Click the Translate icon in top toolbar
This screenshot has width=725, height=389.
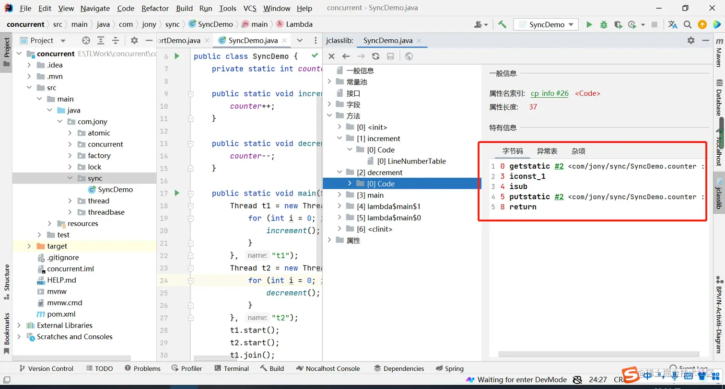(673, 24)
